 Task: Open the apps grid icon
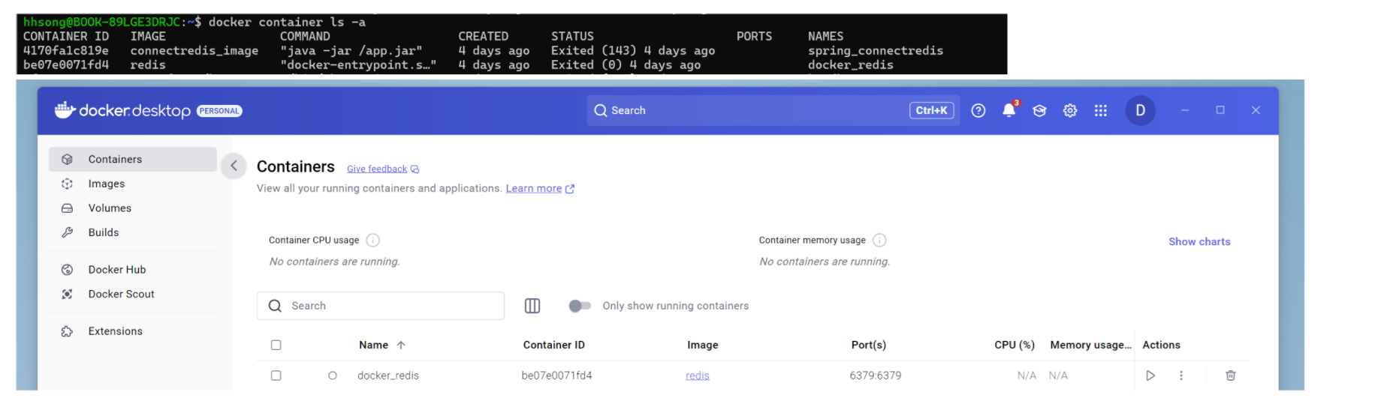(x=1101, y=110)
